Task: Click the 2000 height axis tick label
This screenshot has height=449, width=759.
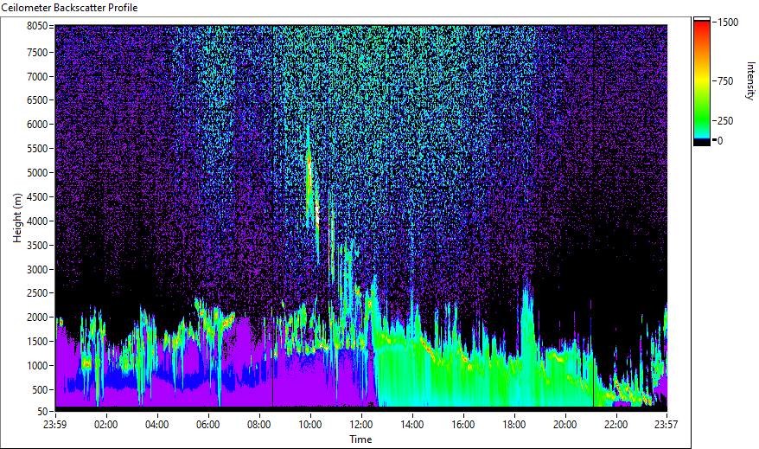Action: 37,318
